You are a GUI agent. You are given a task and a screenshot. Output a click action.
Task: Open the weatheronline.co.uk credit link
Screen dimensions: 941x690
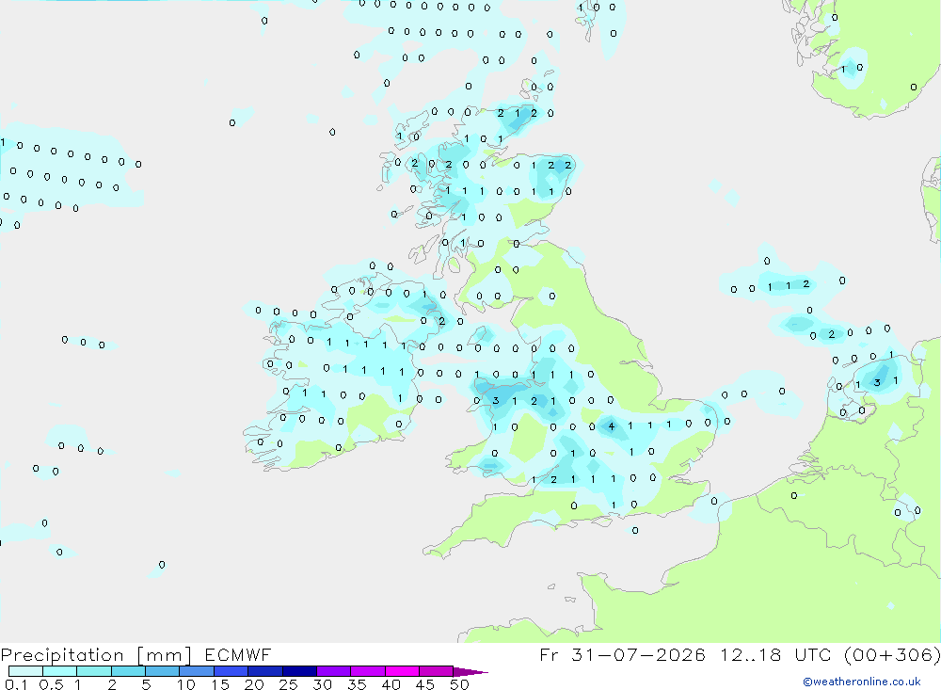(862, 682)
